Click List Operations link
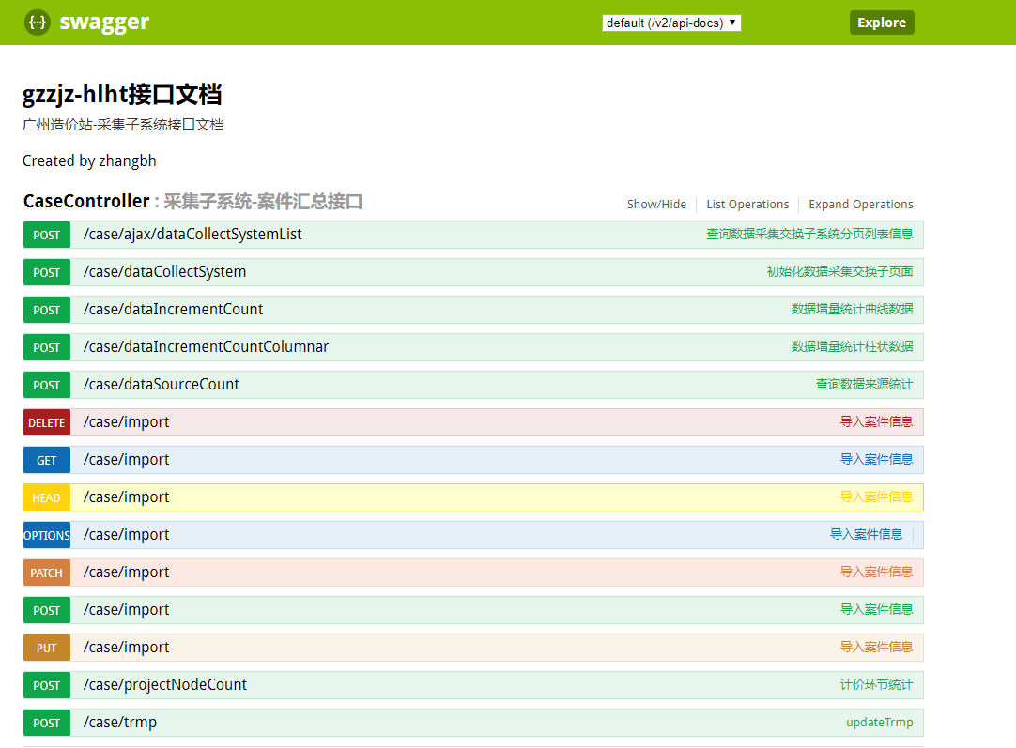 747,204
